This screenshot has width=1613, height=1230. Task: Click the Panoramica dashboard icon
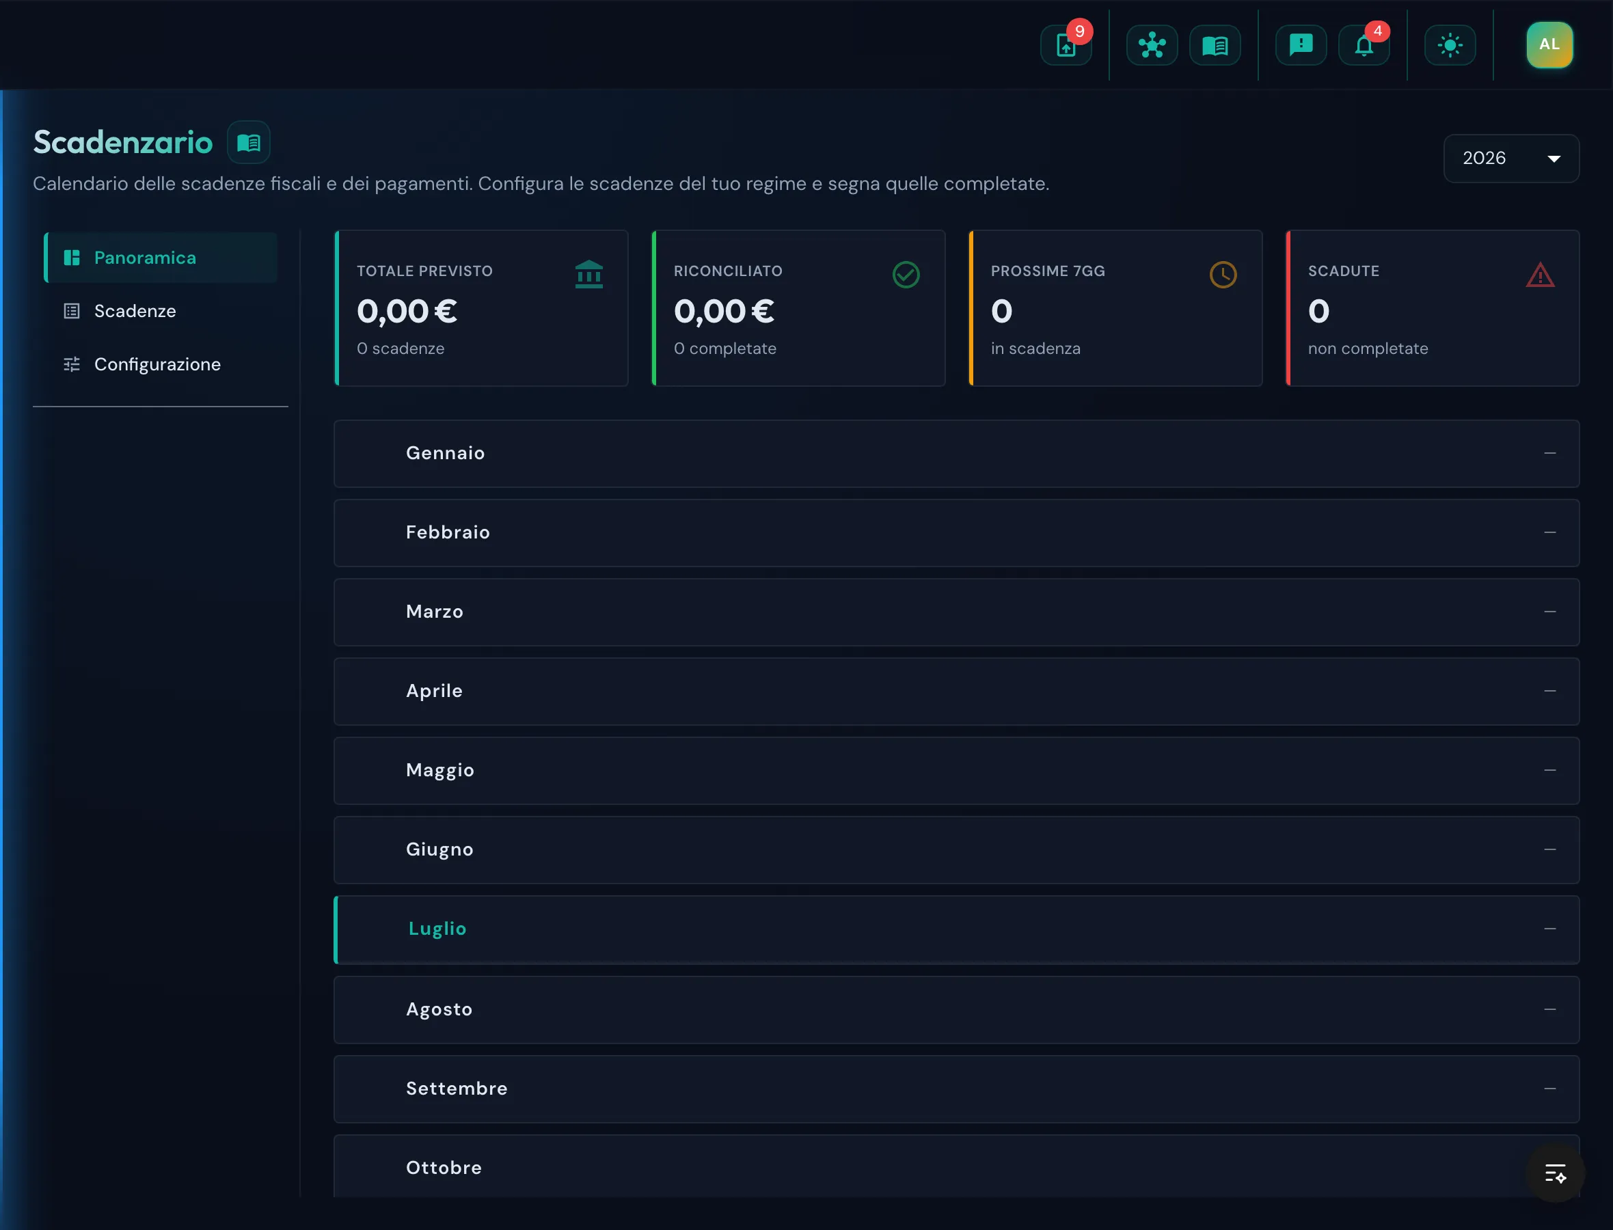72,258
